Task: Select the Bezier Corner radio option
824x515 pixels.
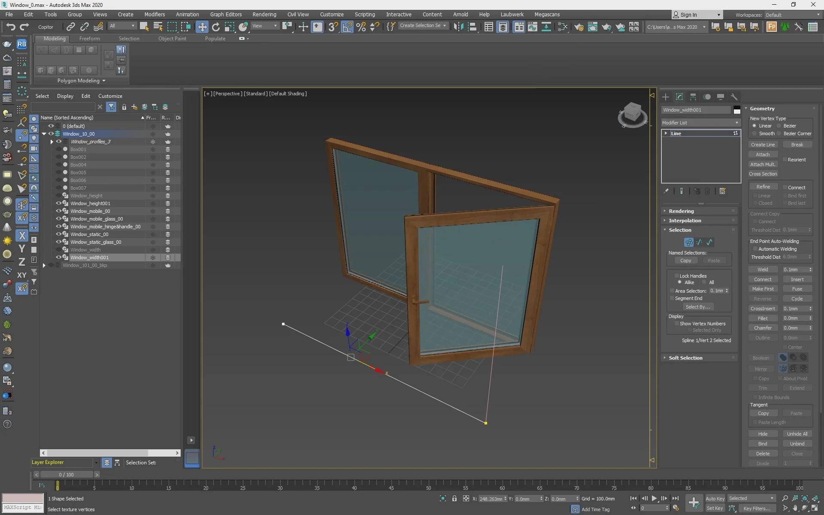Action: coord(779,133)
